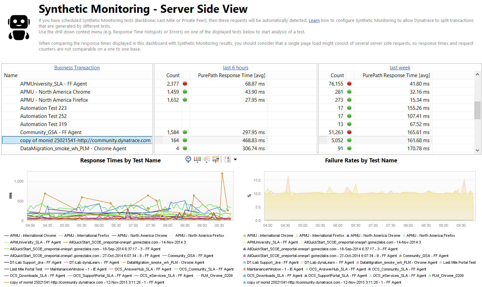The image size is (482, 287).
Task: Click the Response Times by Test Name title
Action: point(120,160)
